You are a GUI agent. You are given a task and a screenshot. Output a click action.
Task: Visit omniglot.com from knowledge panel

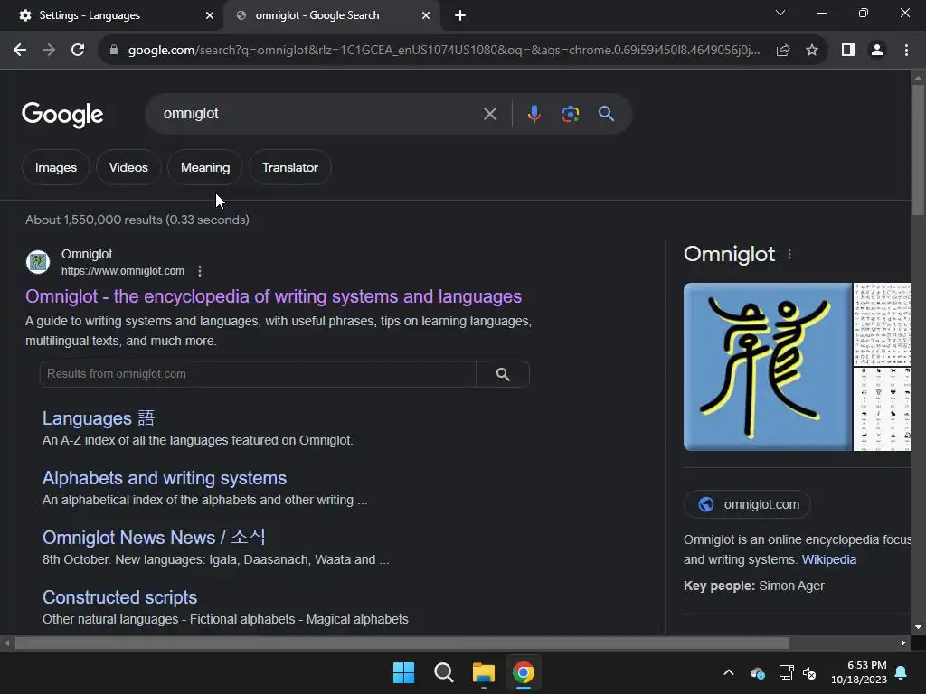pyautogui.click(x=747, y=504)
